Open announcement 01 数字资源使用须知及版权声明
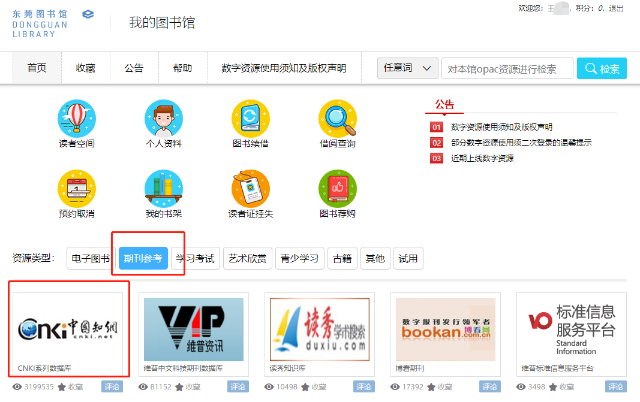This screenshot has height=402, width=640. click(x=501, y=127)
